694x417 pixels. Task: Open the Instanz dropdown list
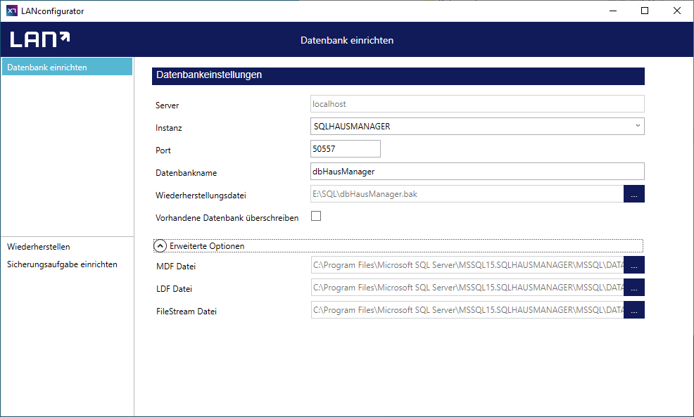click(x=477, y=127)
